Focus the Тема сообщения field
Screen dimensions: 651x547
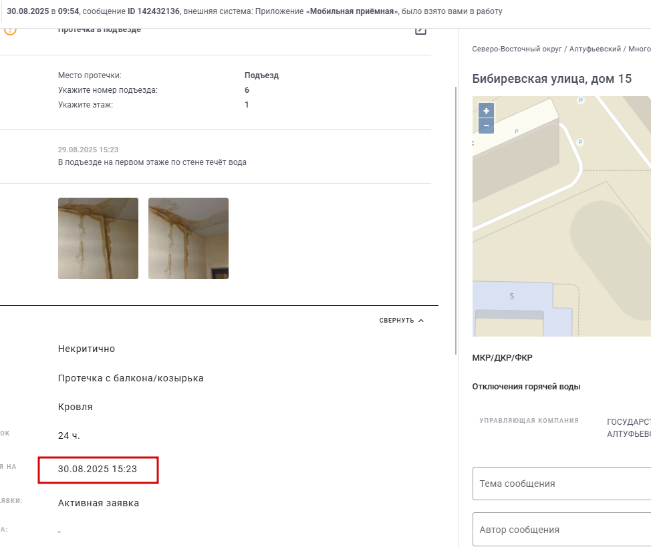click(x=561, y=484)
